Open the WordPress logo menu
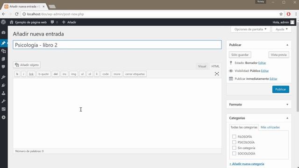The image size is (299, 168). (x=3, y=22)
